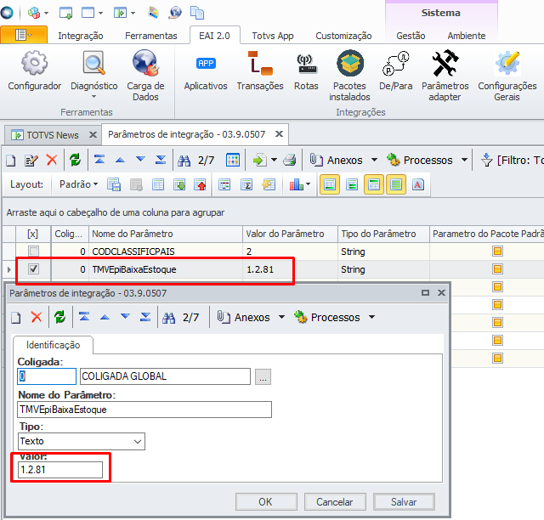
Task: Expand the Diagnóstico dropdown arrow
Action: pyautogui.click(x=93, y=97)
